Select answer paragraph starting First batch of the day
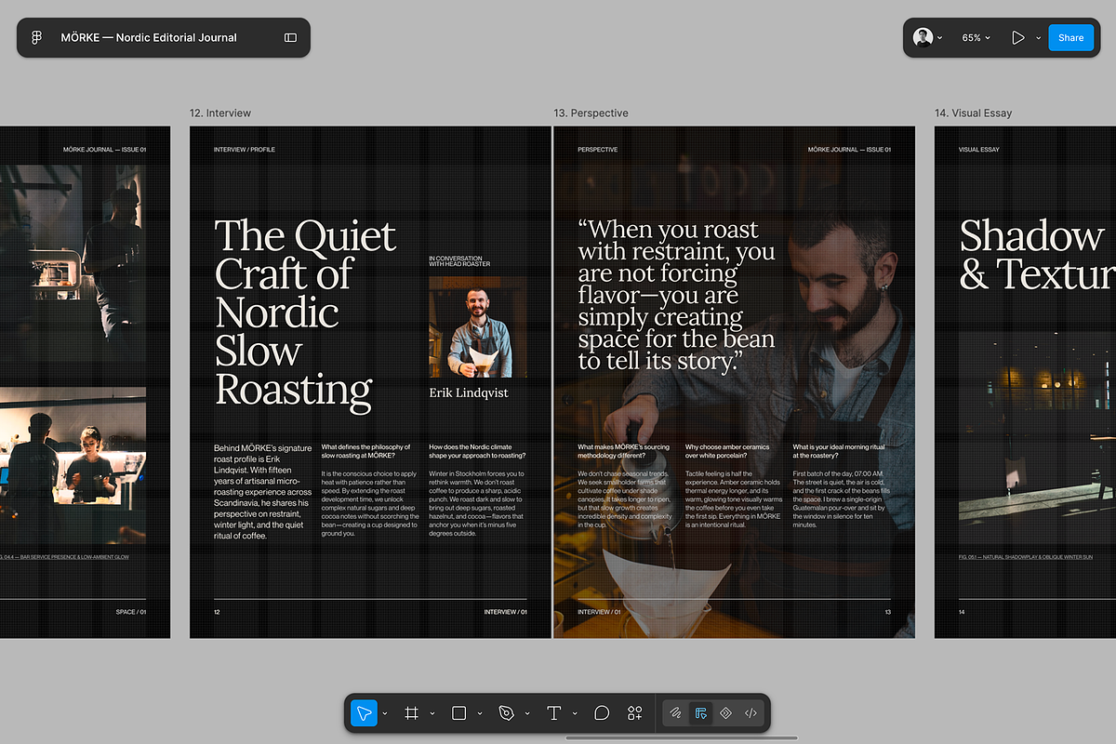 point(842,499)
